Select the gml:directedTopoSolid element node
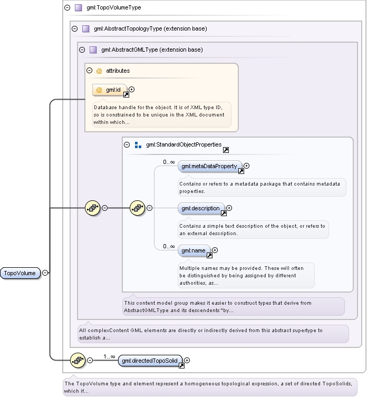Image resolution: width=367 pixels, height=398 pixels. click(x=150, y=361)
